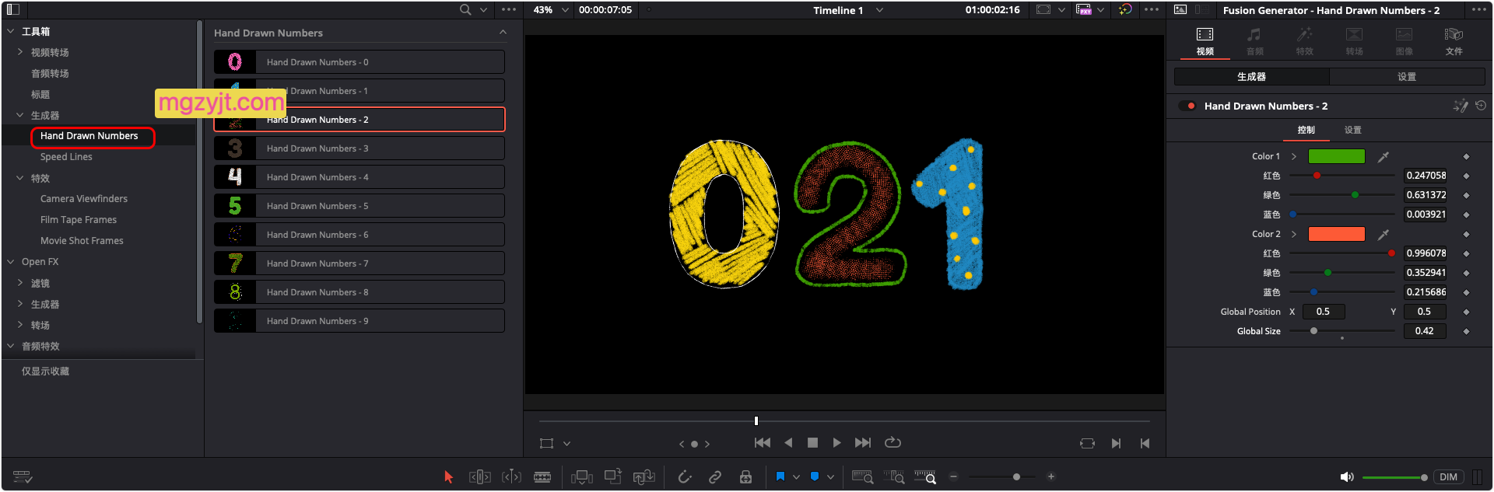1494x492 pixels.
Task: Click the Full Extent Zoom icon
Action: tap(862, 476)
